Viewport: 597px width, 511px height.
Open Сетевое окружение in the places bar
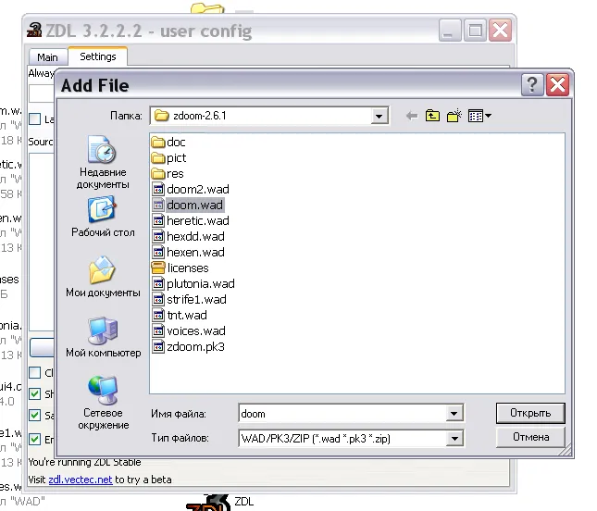pyautogui.click(x=103, y=399)
